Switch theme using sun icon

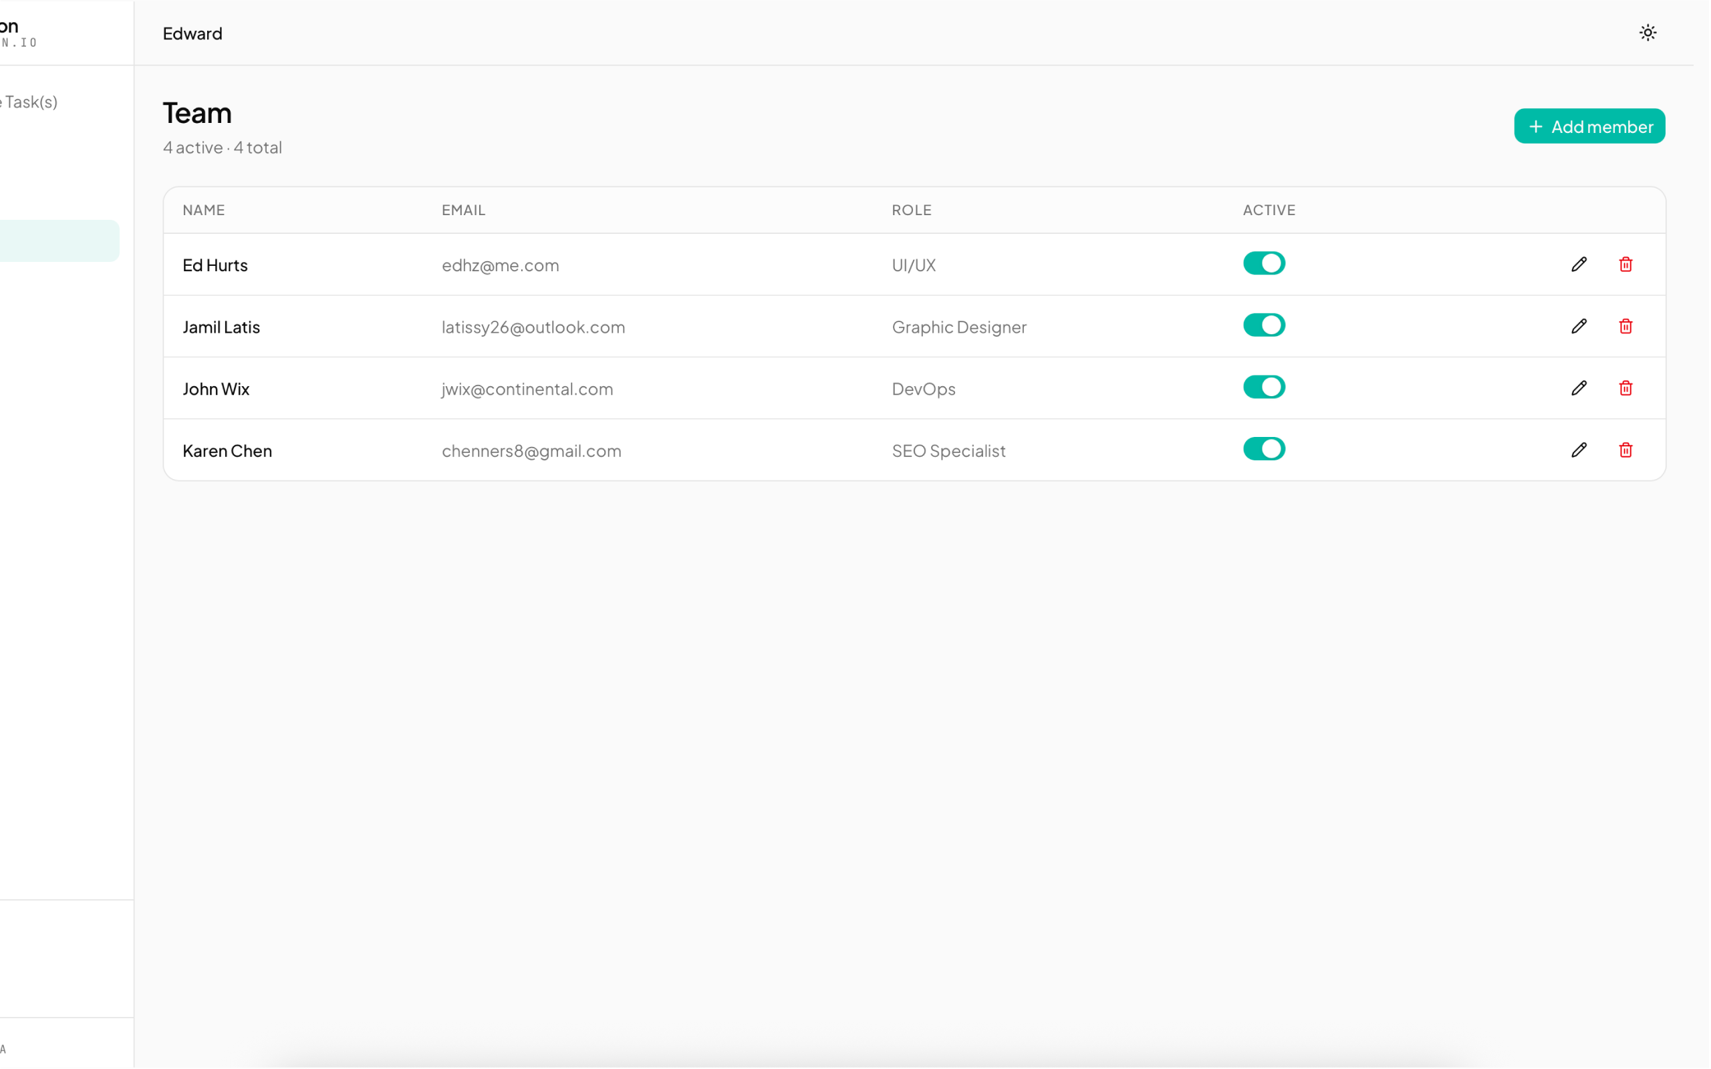(1648, 33)
